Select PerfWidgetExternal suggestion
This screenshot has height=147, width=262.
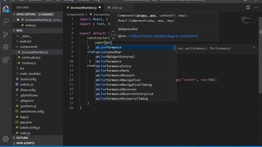coord(134,57)
